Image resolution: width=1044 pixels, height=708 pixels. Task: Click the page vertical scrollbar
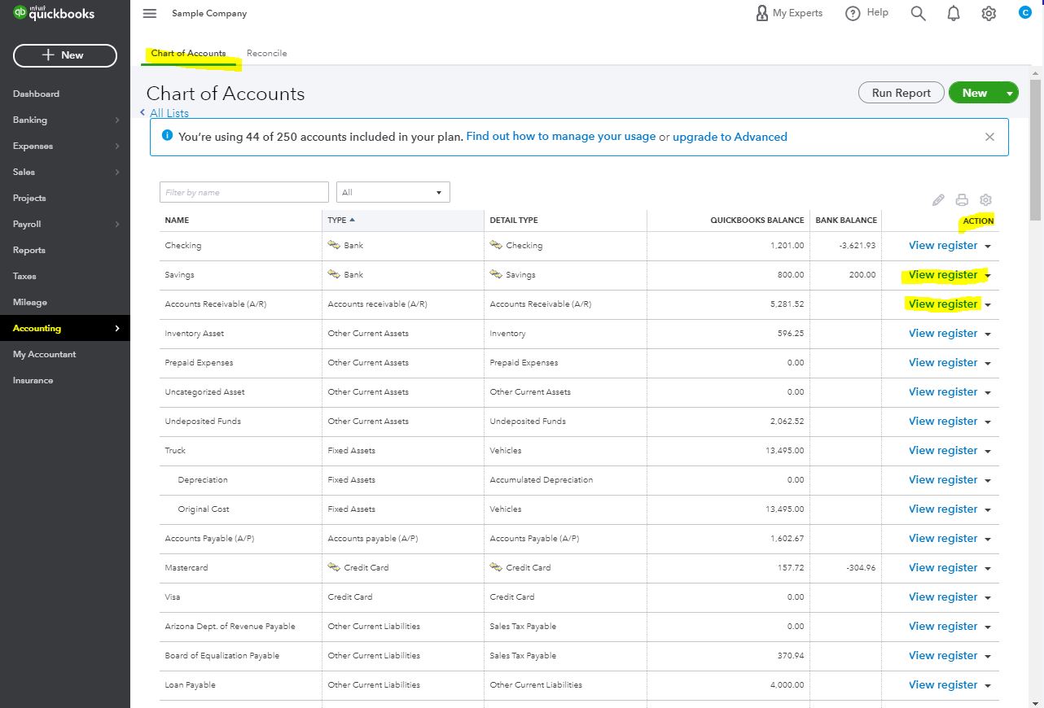pos(1036,150)
